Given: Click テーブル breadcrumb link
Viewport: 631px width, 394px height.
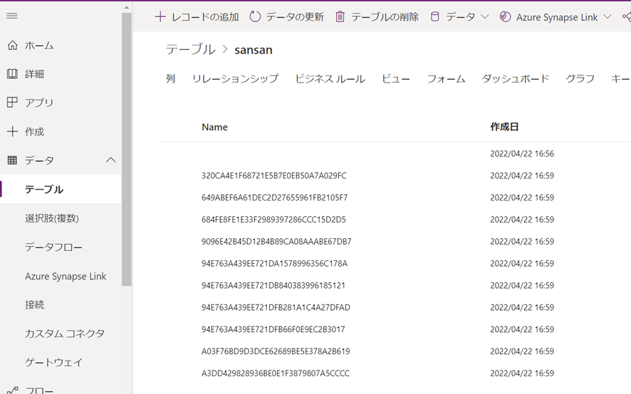Looking at the screenshot, I should [190, 50].
